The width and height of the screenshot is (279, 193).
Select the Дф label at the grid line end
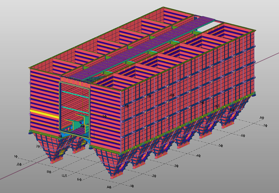pos(19,164)
